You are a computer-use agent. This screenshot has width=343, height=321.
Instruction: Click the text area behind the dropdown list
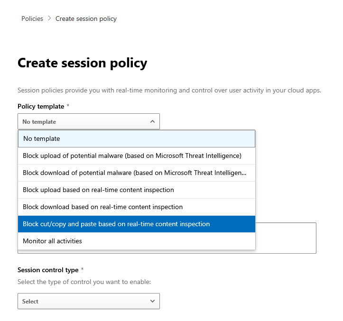pyautogui.click(x=286, y=238)
